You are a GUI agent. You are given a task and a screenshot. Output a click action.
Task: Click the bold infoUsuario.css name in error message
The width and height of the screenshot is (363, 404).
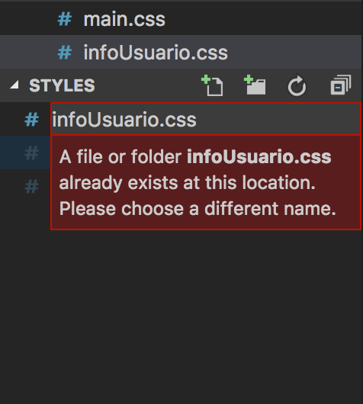[259, 157]
